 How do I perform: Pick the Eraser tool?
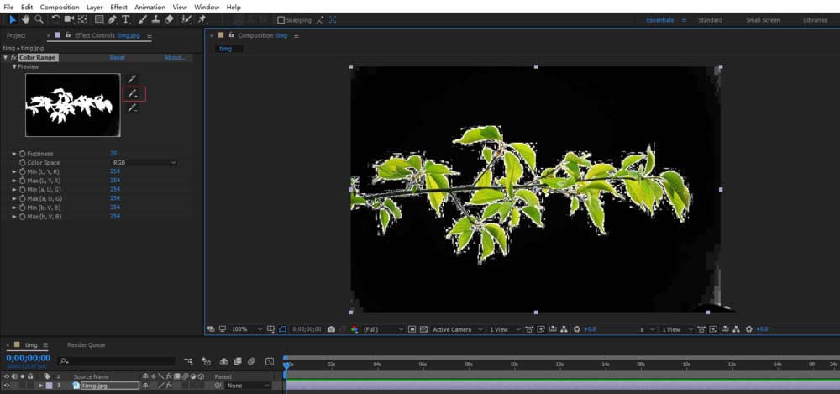tap(169, 19)
